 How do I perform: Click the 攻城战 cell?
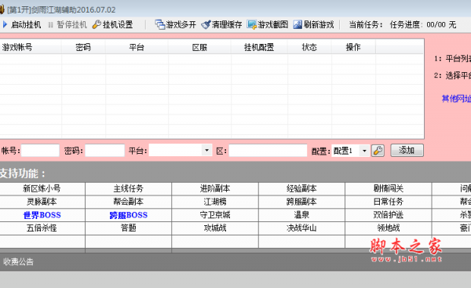coord(215,228)
